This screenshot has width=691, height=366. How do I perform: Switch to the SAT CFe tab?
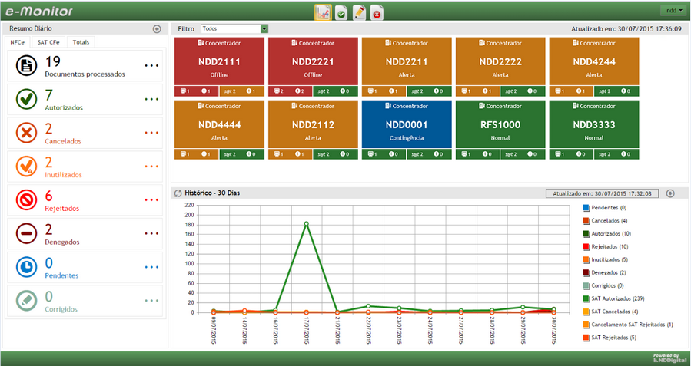coord(51,42)
